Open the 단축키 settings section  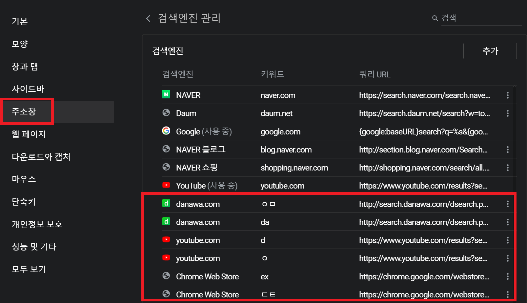click(24, 202)
